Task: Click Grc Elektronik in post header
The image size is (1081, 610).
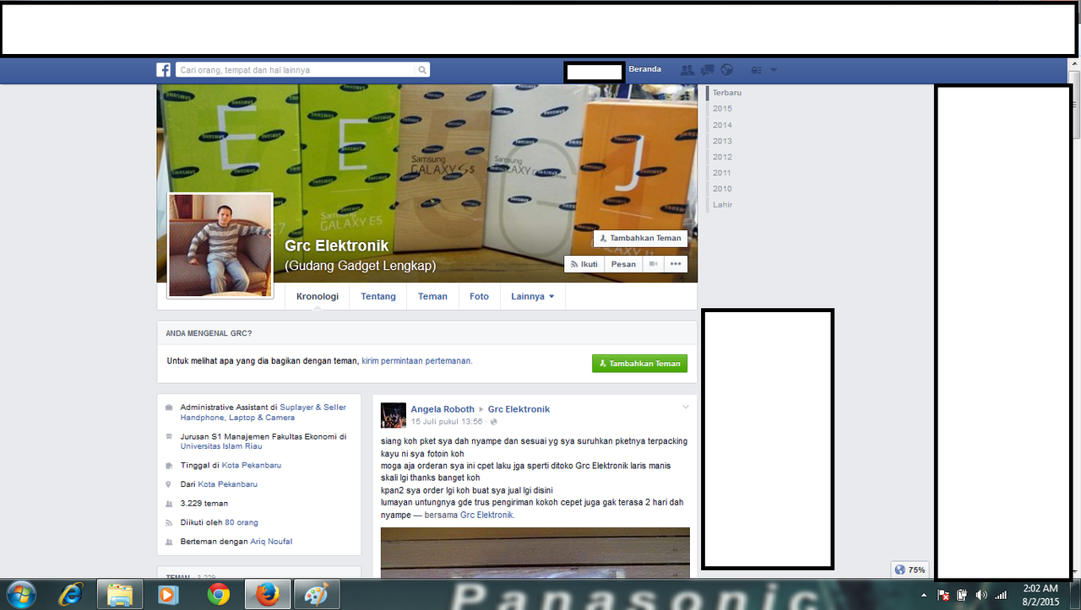Action: click(x=519, y=409)
